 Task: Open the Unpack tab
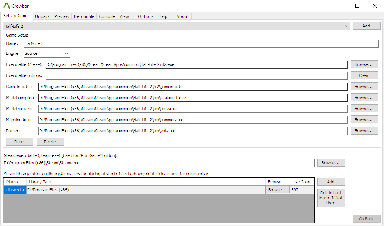42,16
